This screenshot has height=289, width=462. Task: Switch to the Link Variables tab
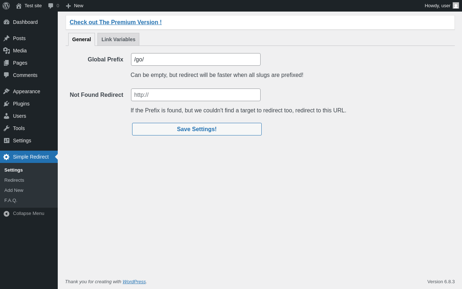[118, 39]
